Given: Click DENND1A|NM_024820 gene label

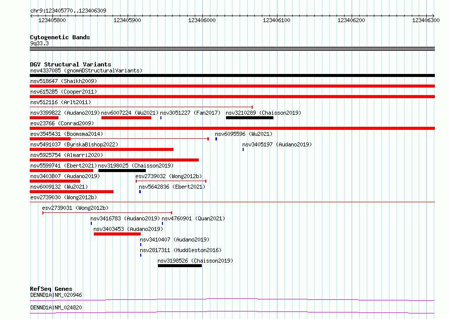Looking at the screenshot, I should point(56,307).
